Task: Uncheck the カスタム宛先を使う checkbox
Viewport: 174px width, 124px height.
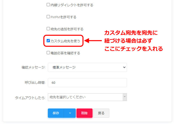Action: [x=48, y=40]
